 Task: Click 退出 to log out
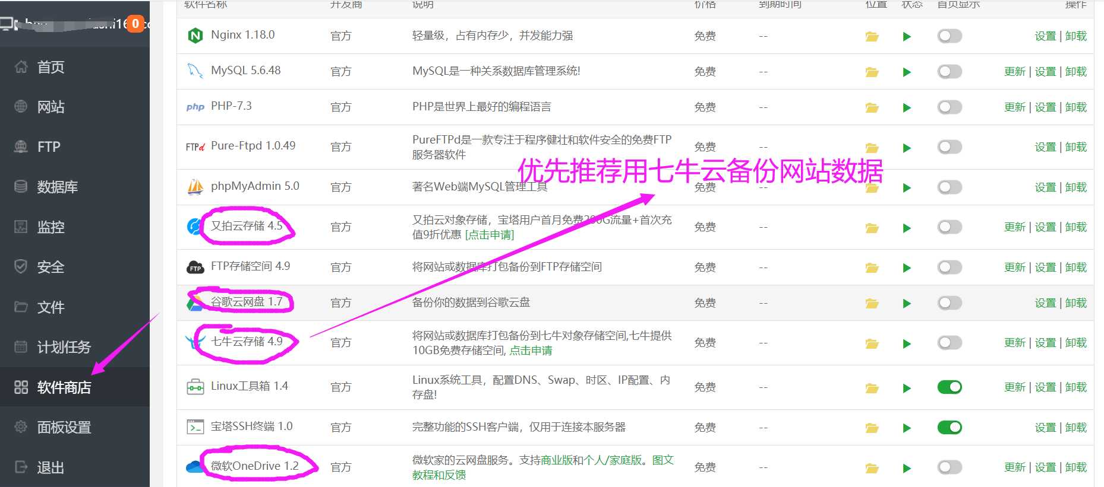(75, 467)
